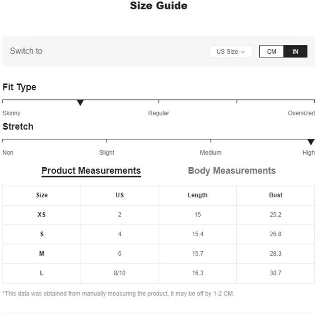Image resolution: width=317 pixels, height=315 pixels.
Task: Select the S size row label
Action: click(42, 234)
